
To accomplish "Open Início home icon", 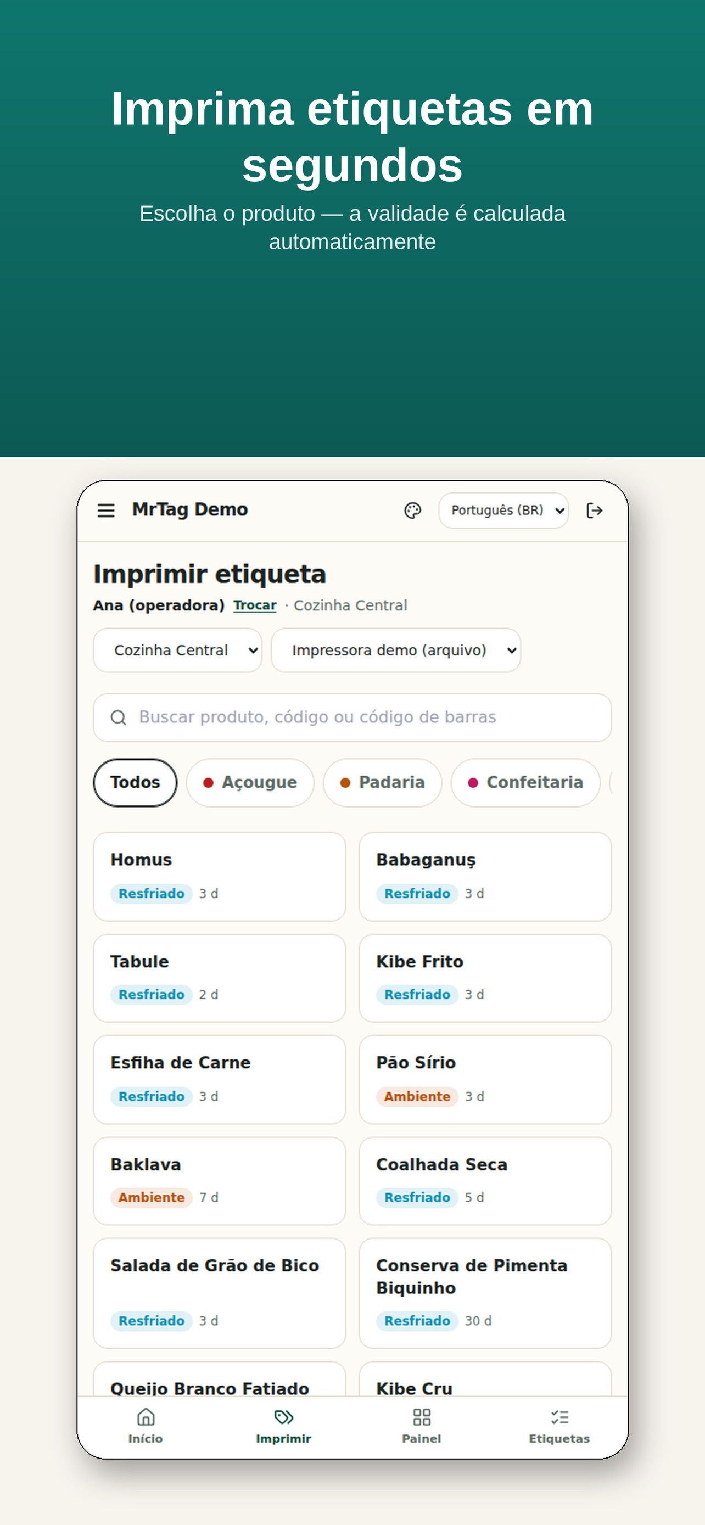I will pyautogui.click(x=146, y=1417).
